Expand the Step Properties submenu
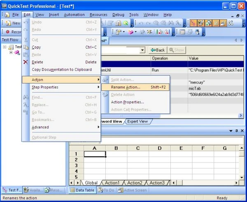The height and width of the screenshot is (202, 247). click(61, 87)
